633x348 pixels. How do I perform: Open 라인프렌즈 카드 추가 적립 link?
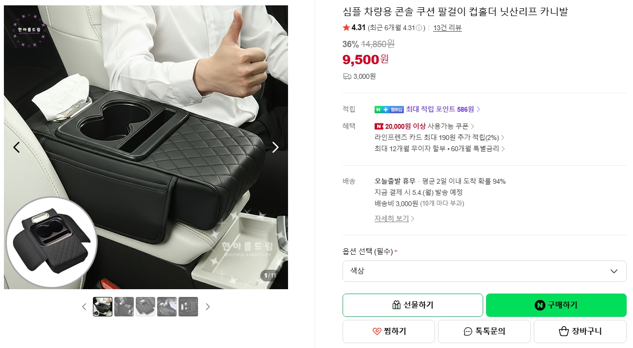[439, 138]
